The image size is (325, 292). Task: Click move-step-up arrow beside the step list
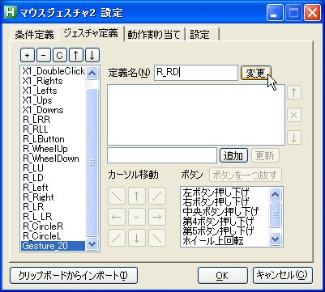pos(294,93)
